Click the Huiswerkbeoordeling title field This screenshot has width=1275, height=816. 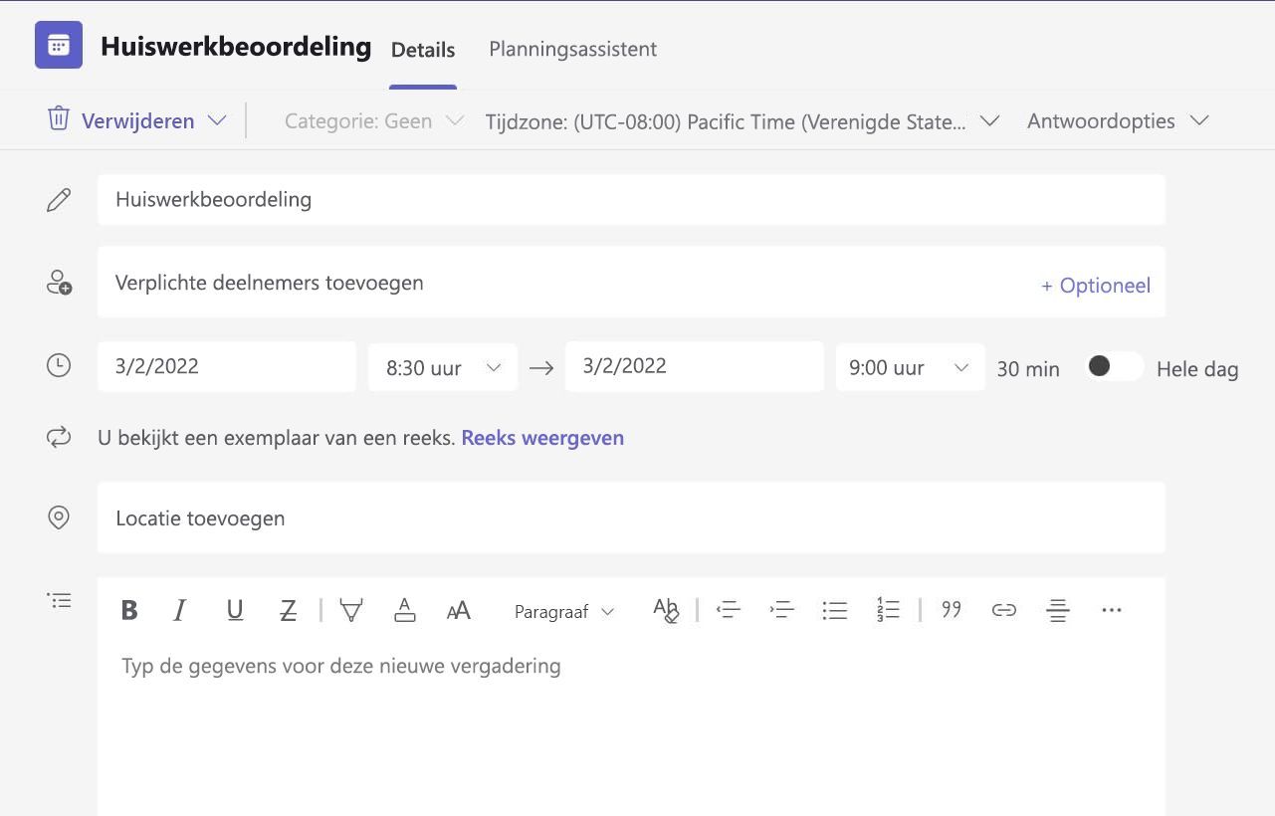click(631, 199)
